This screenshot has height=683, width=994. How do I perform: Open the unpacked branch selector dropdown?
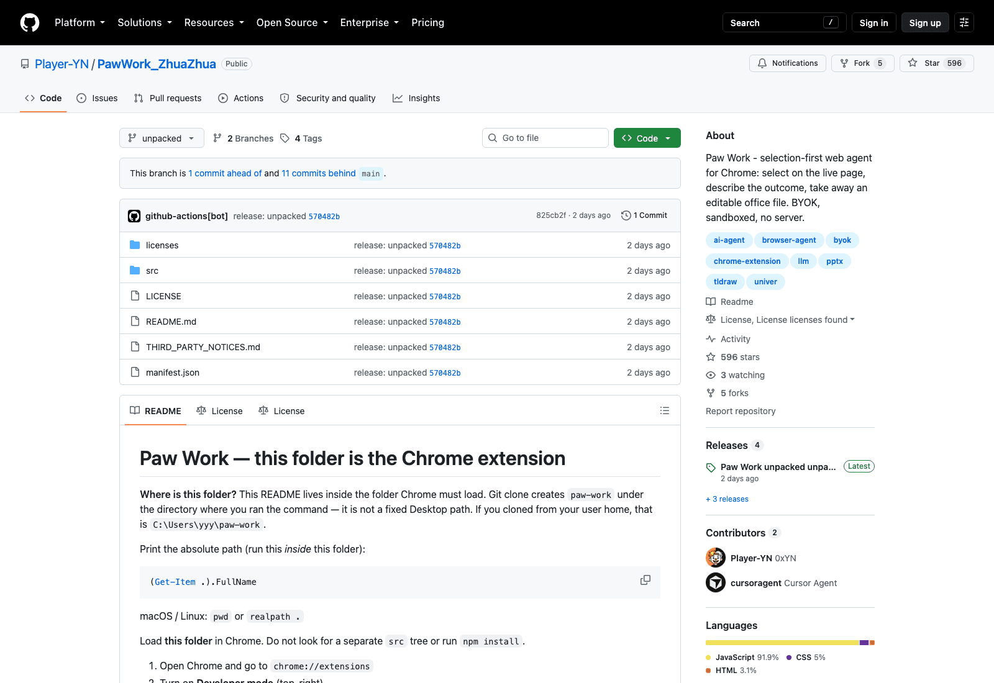tap(162, 138)
